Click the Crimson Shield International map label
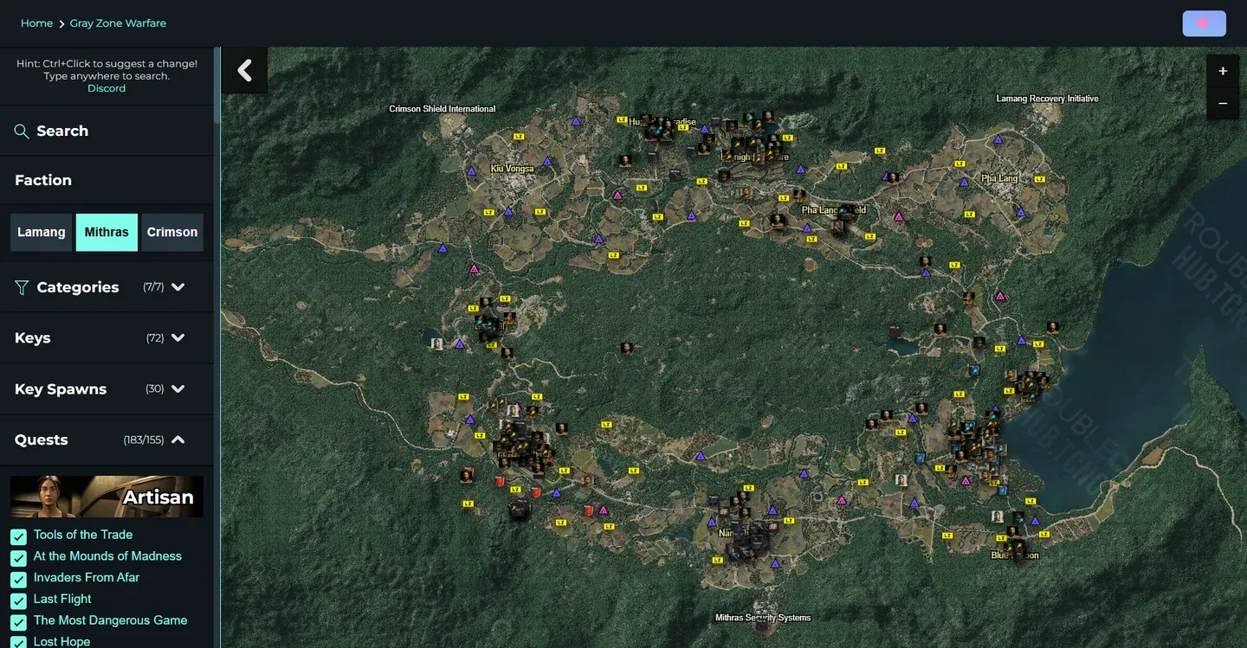The image size is (1247, 648). (443, 109)
